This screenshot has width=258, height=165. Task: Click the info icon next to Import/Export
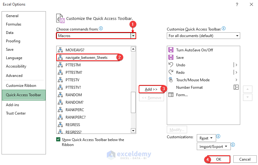pyautogui.click(x=233, y=145)
